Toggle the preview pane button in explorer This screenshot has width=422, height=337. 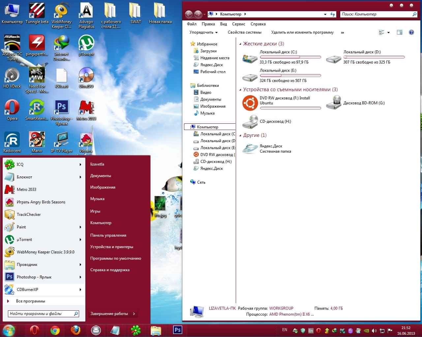tap(400, 32)
